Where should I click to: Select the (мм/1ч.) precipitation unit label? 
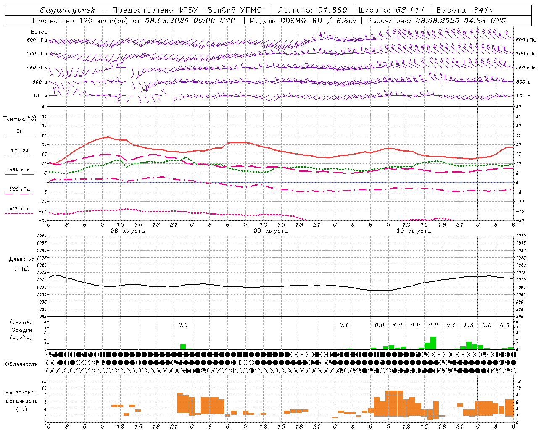coord(22,338)
